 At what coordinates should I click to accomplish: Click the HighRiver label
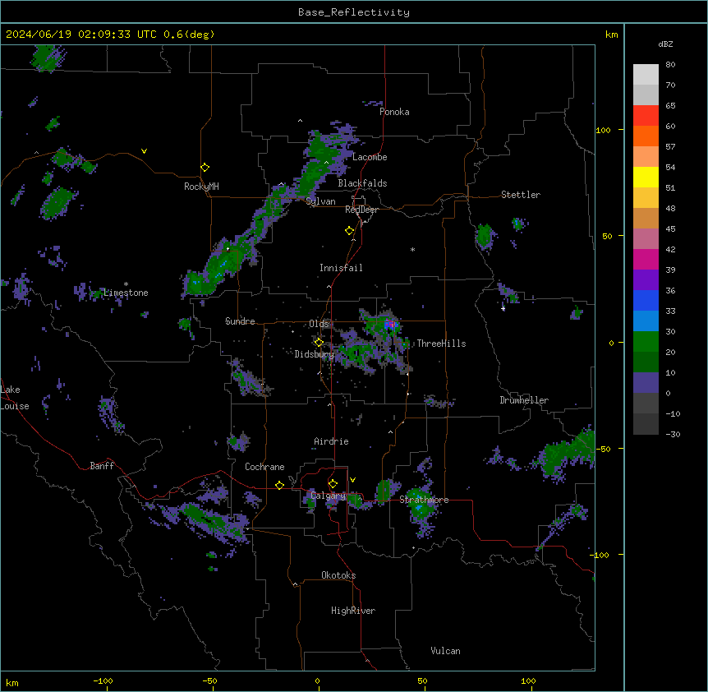tap(352, 611)
